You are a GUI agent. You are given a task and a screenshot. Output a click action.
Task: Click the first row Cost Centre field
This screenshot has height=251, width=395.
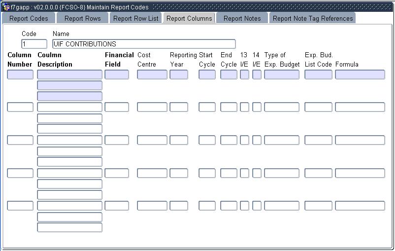tap(152, 74)
